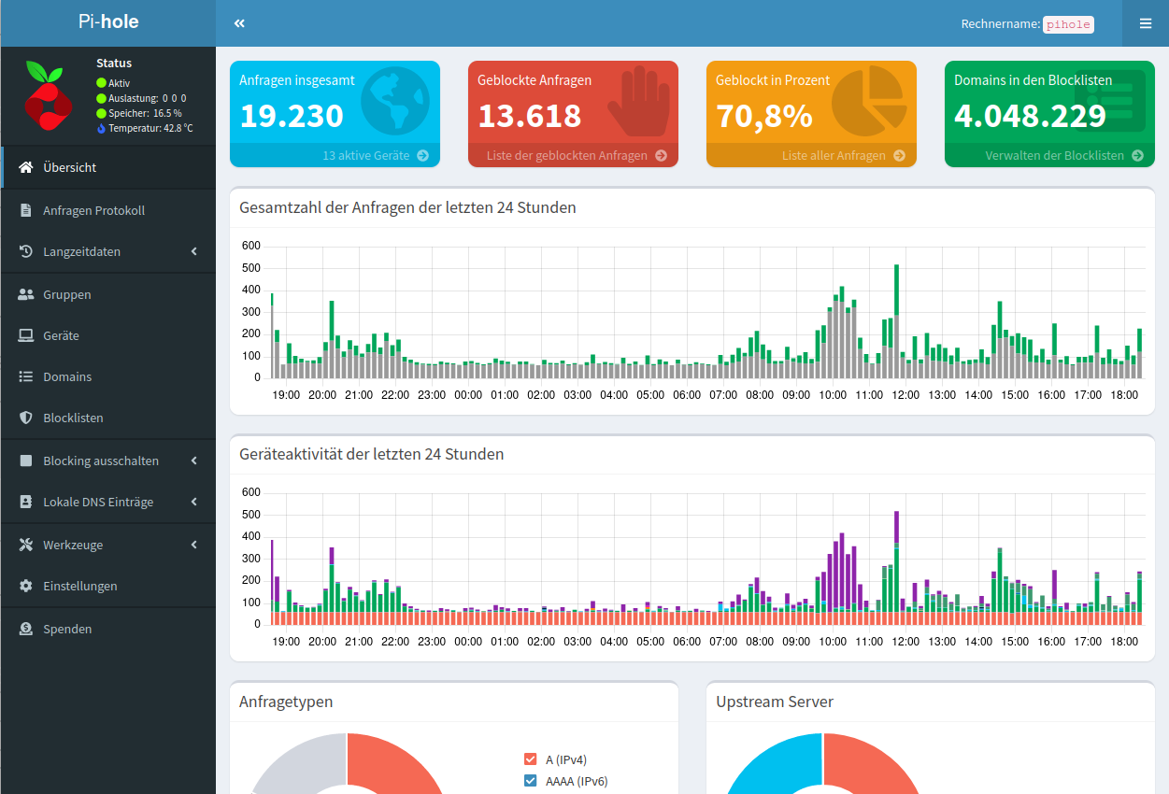Click tallest bar near 12:00 in Gesamtzahl chart
Image resolution: width=1169 pixels, height=794 pixels.
(896, 320)
